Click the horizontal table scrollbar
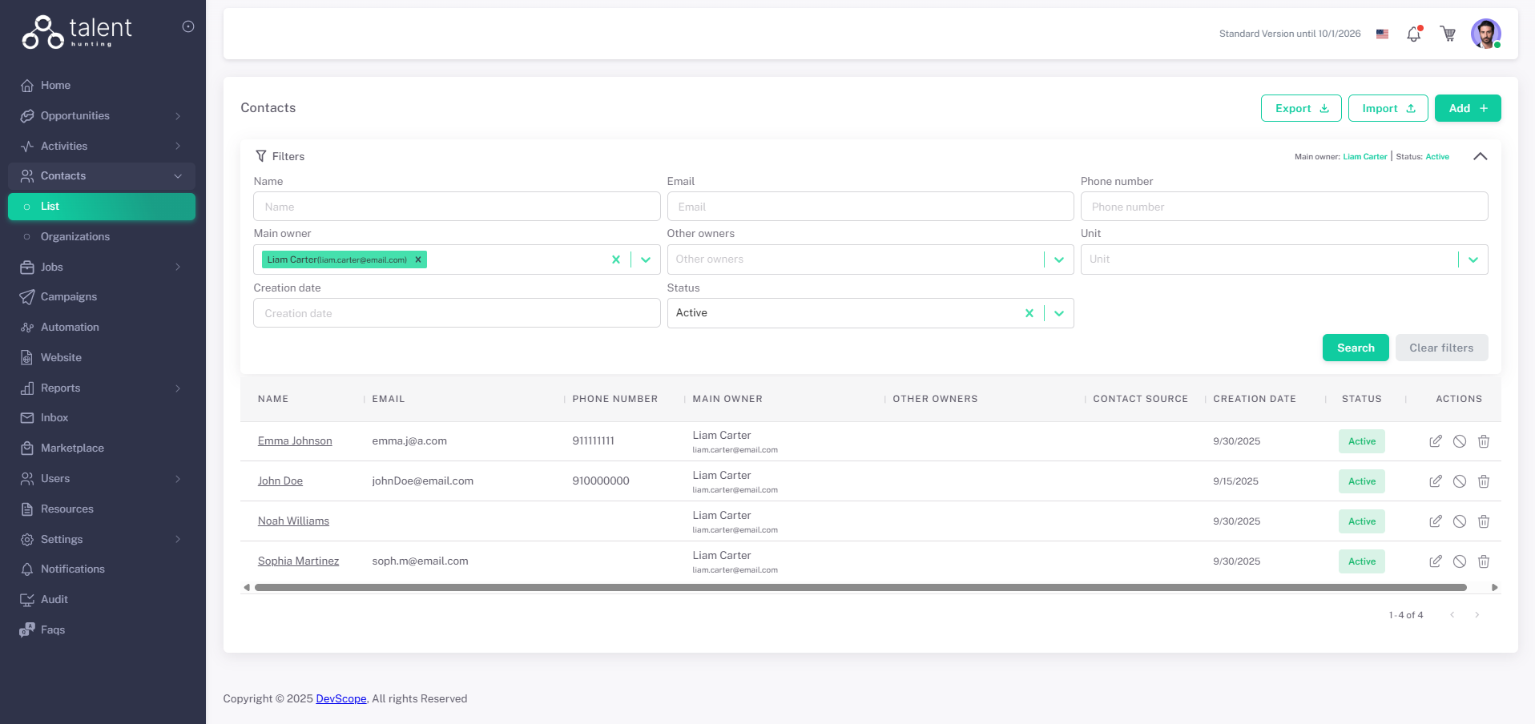Screen dimensions: 1535x724 tap(860, 588)
